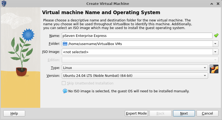Click the 64-bit Linux OS type icon
Screen dimensions: 222x120
point(214,69)
